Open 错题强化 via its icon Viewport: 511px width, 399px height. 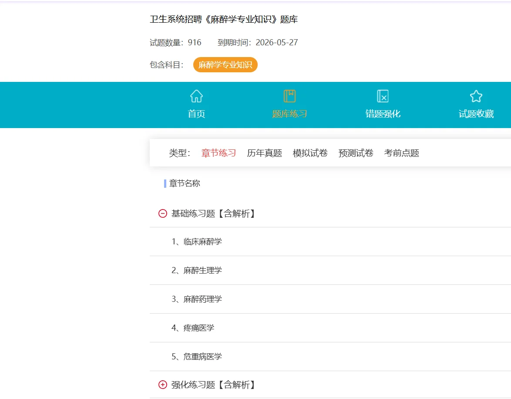383,95
